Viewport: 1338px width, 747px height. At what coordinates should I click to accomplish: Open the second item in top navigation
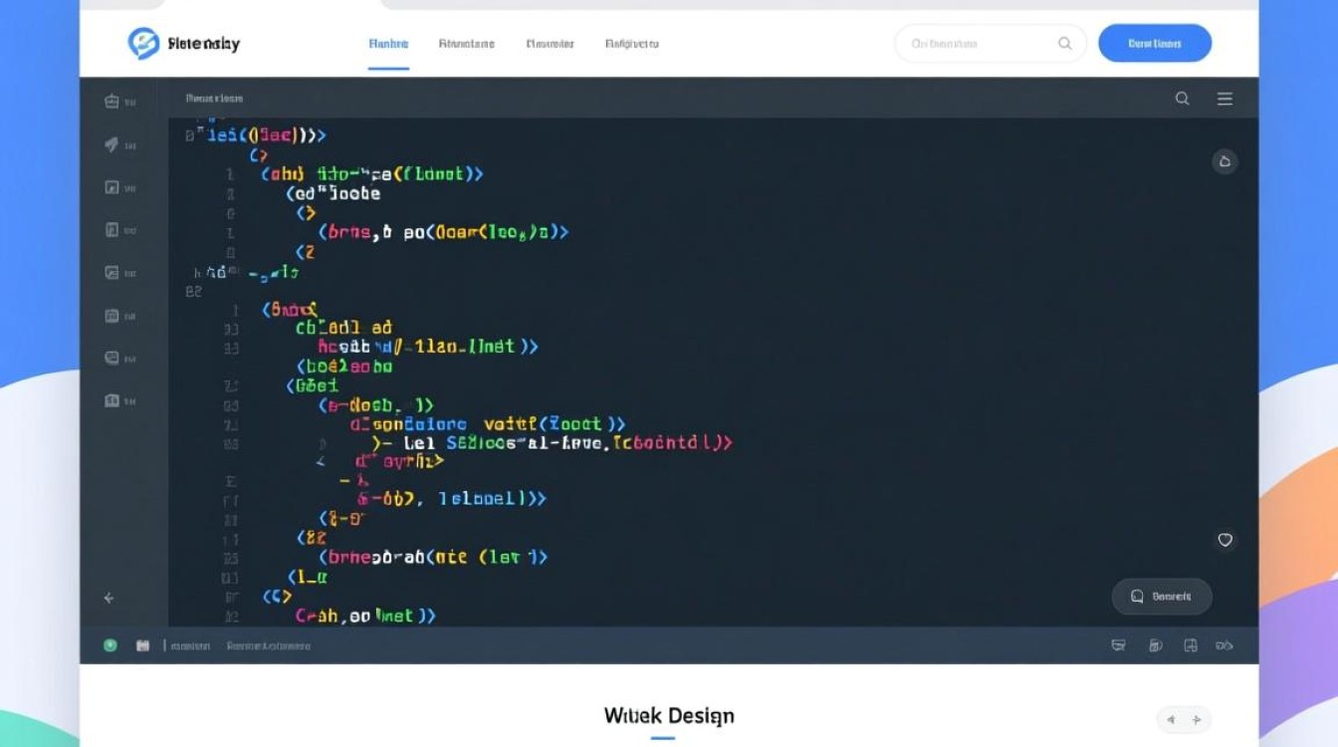pyautogui.click(x=466, y=44)
